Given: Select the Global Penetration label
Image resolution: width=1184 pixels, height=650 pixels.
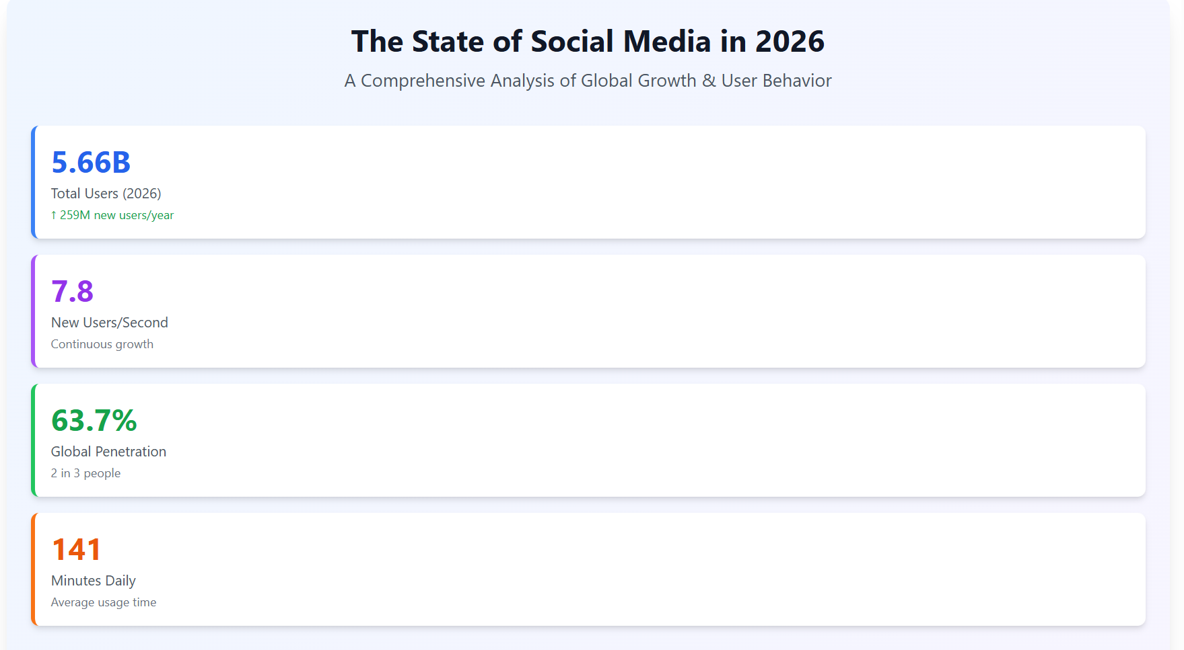Looking at the screenshot, I should click(x=108, y=452).
